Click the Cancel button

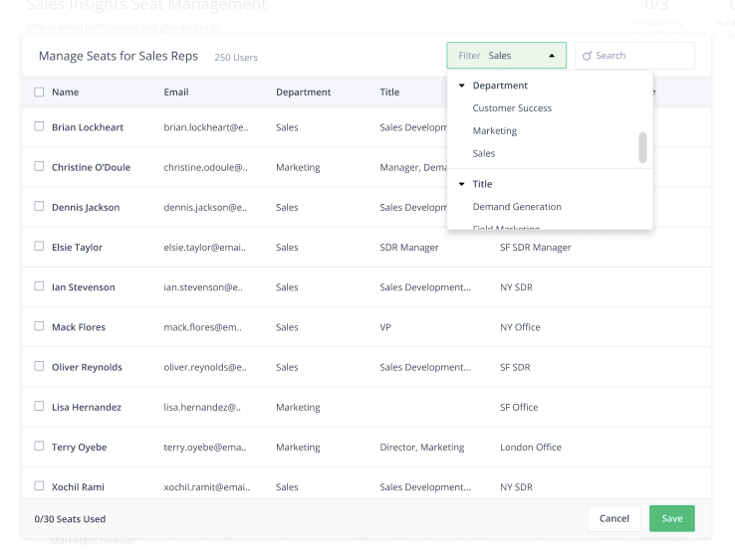pos(613,518)
